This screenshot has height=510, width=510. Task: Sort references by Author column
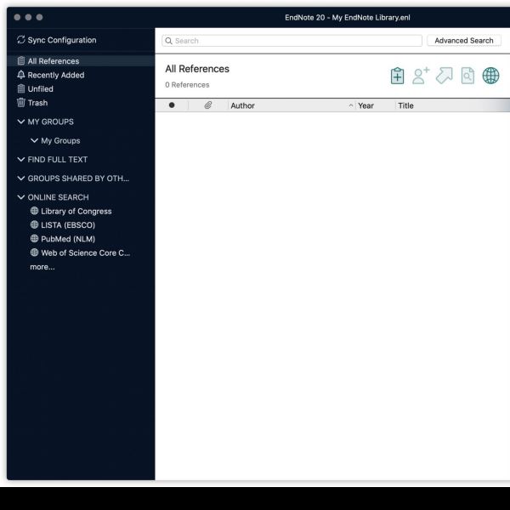[x=242, y=105]
